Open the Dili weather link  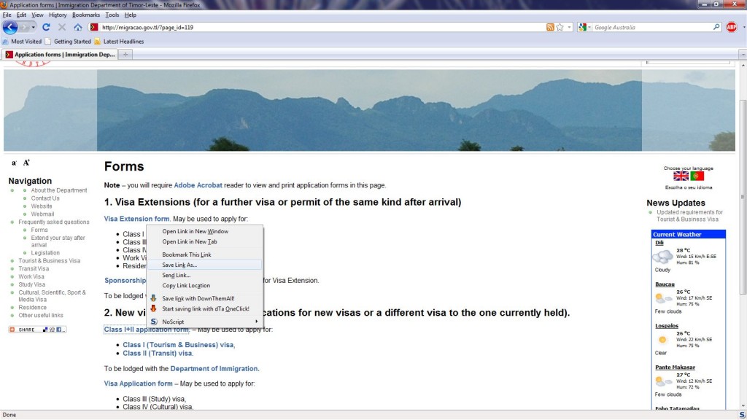point(659,243)
